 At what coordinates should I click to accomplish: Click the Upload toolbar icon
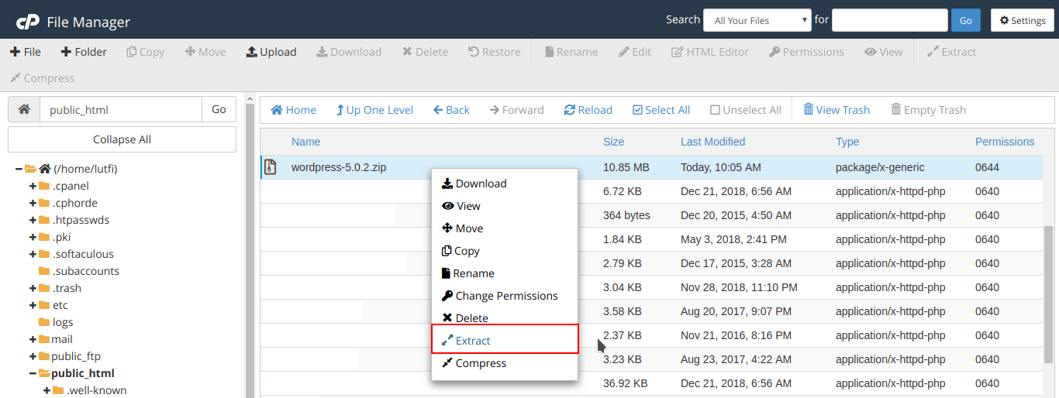tap(251, 52)
